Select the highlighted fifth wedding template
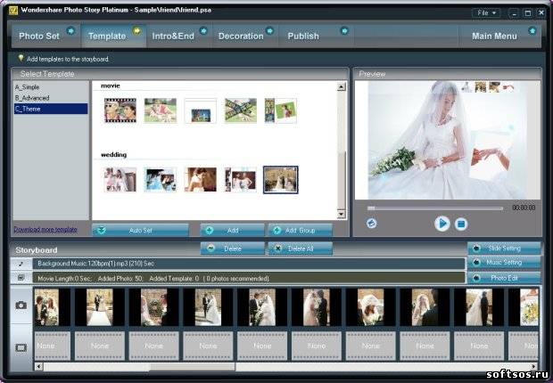 [x=281, y=180]
